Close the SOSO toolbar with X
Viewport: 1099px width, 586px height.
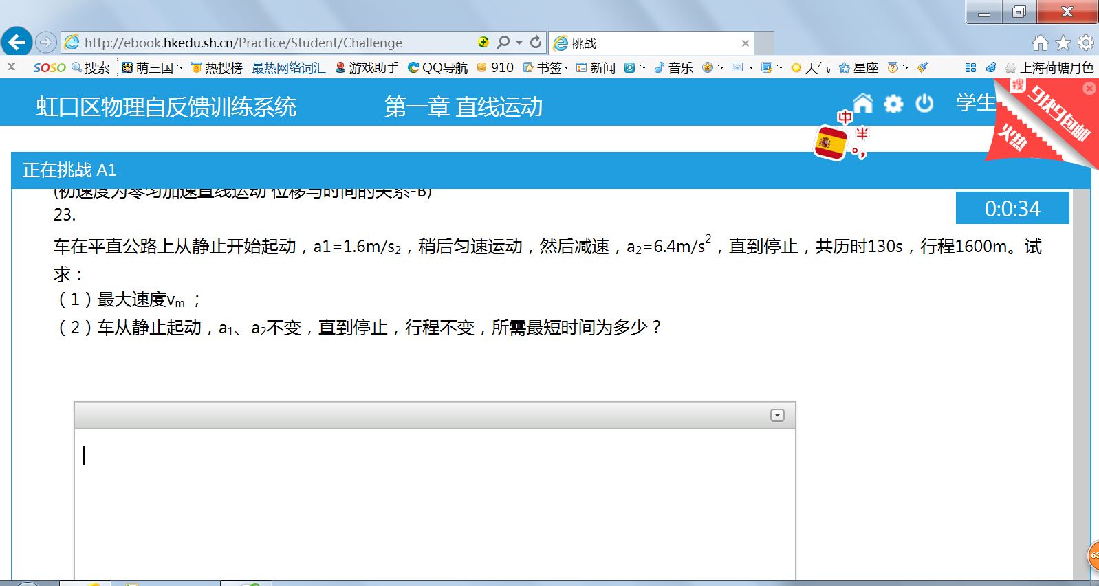tap(11, 67)
